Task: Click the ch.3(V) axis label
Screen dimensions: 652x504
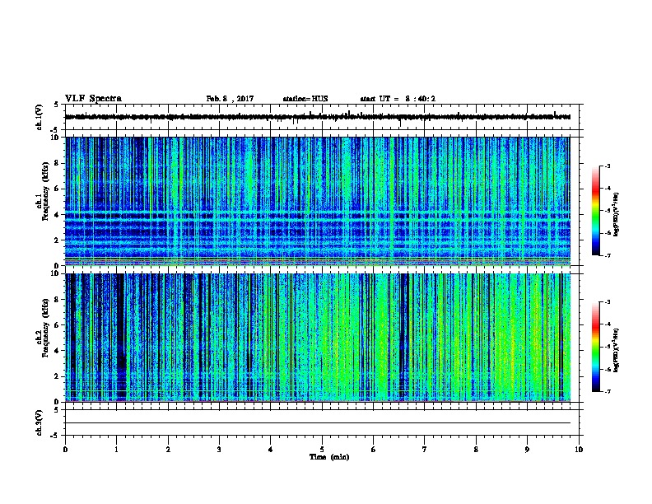Action: tap(39, 422)
